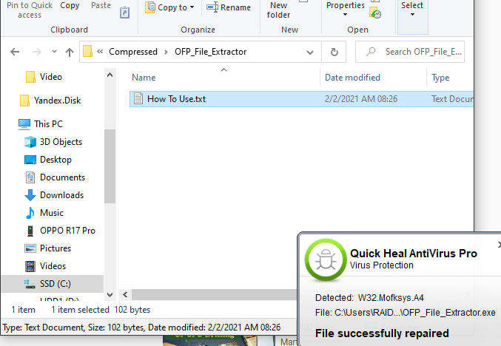Screen dimensions: 501x346
Task: Click the folder icon in address bar
Action: (87, 52)
